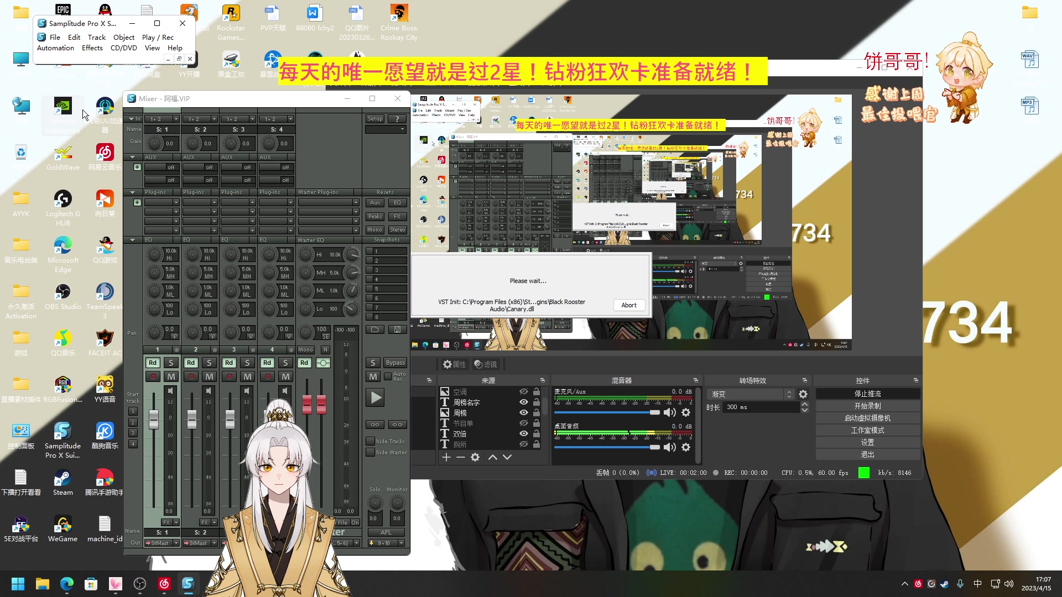Screen dimensions: 1062x597
Task: Open Samplitude Track menu
Action: point(97,37)
